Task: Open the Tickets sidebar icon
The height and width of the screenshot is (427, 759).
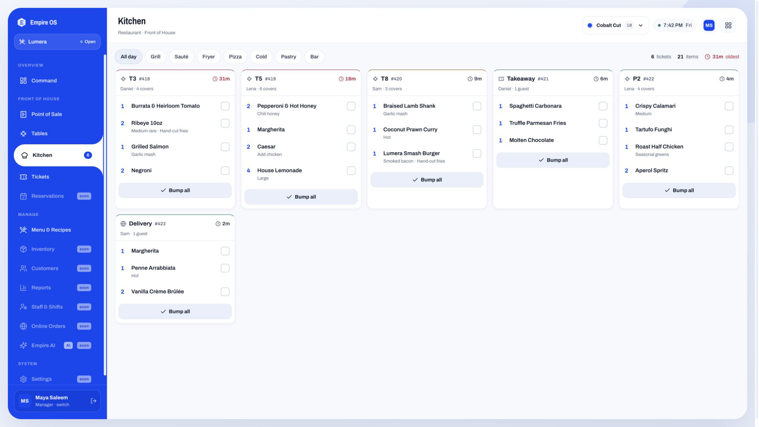Action: tap(23, 177)
